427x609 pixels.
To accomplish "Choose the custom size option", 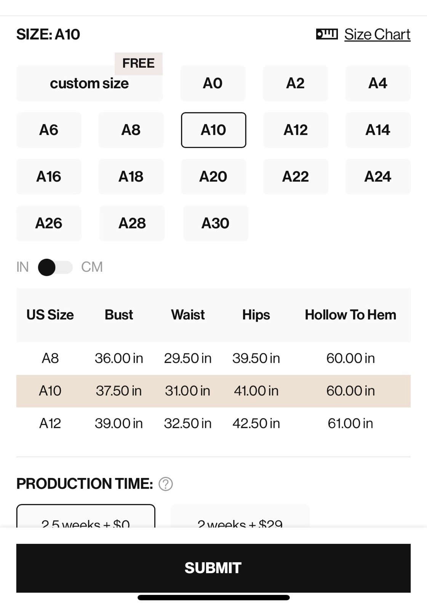I will pos(90,83).
